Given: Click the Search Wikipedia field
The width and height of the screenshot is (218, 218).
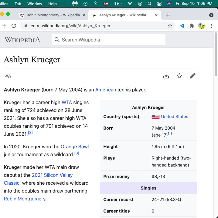Looking at the screenshot, I should [108, 40].
